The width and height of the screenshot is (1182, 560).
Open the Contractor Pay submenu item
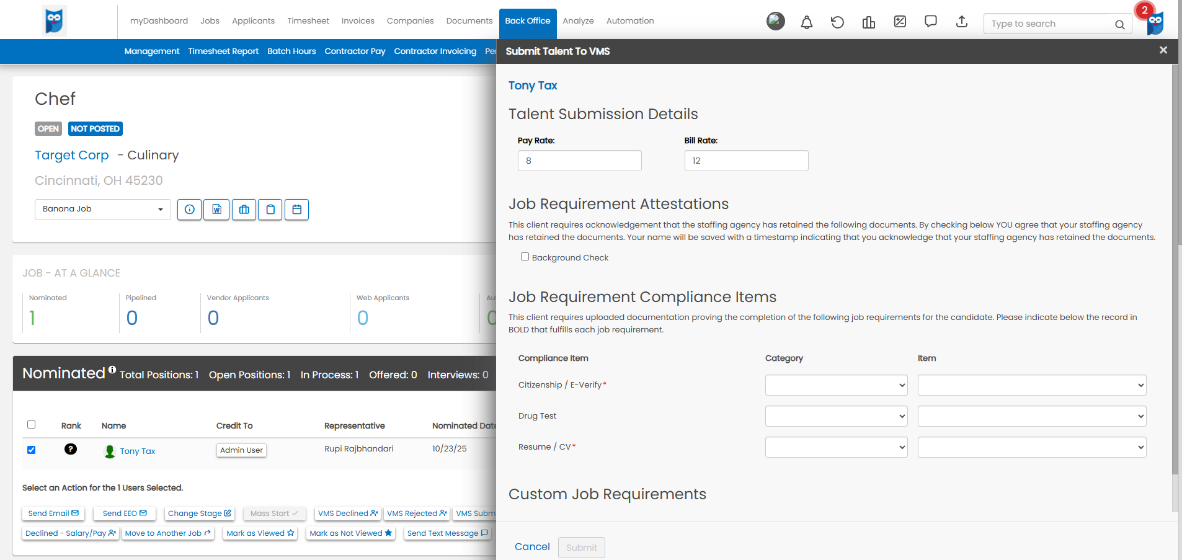tap(355, 51)
